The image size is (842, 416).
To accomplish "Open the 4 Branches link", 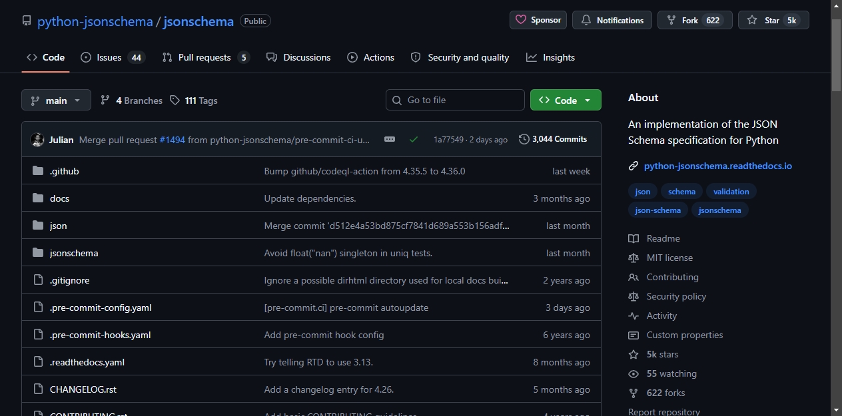I will pos(132,101).
